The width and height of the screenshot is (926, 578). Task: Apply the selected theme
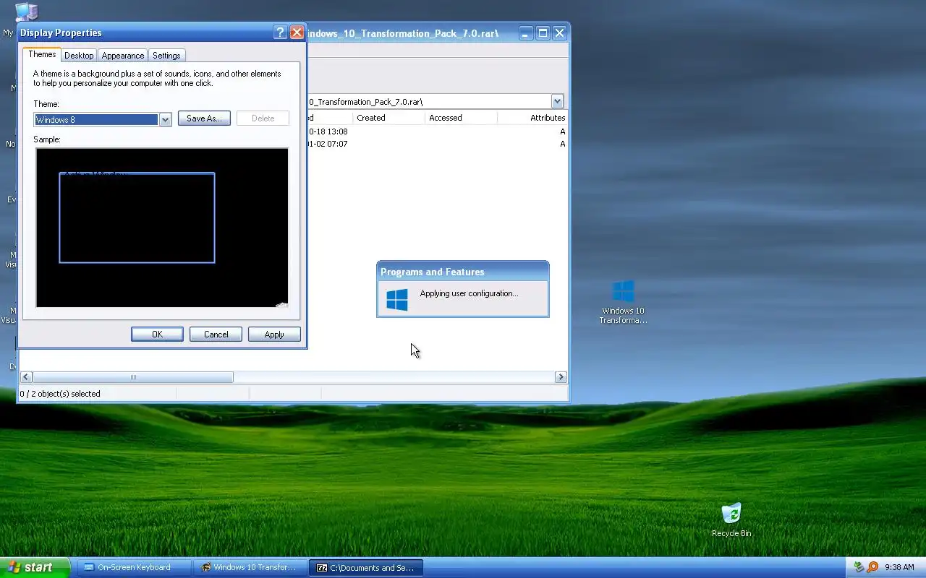tap(274, 335)
